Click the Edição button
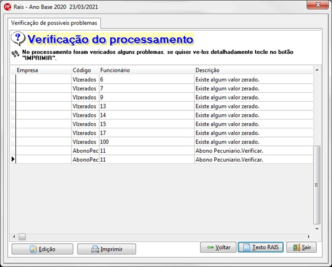The image size is (332, 267). [42, 249]
